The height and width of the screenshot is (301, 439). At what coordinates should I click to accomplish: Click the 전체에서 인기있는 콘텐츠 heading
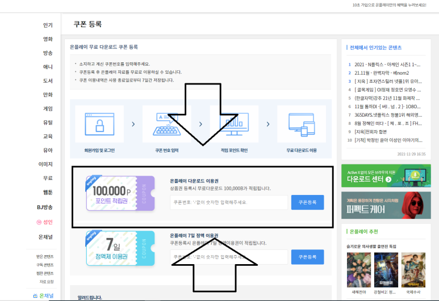tap(375, 48)
